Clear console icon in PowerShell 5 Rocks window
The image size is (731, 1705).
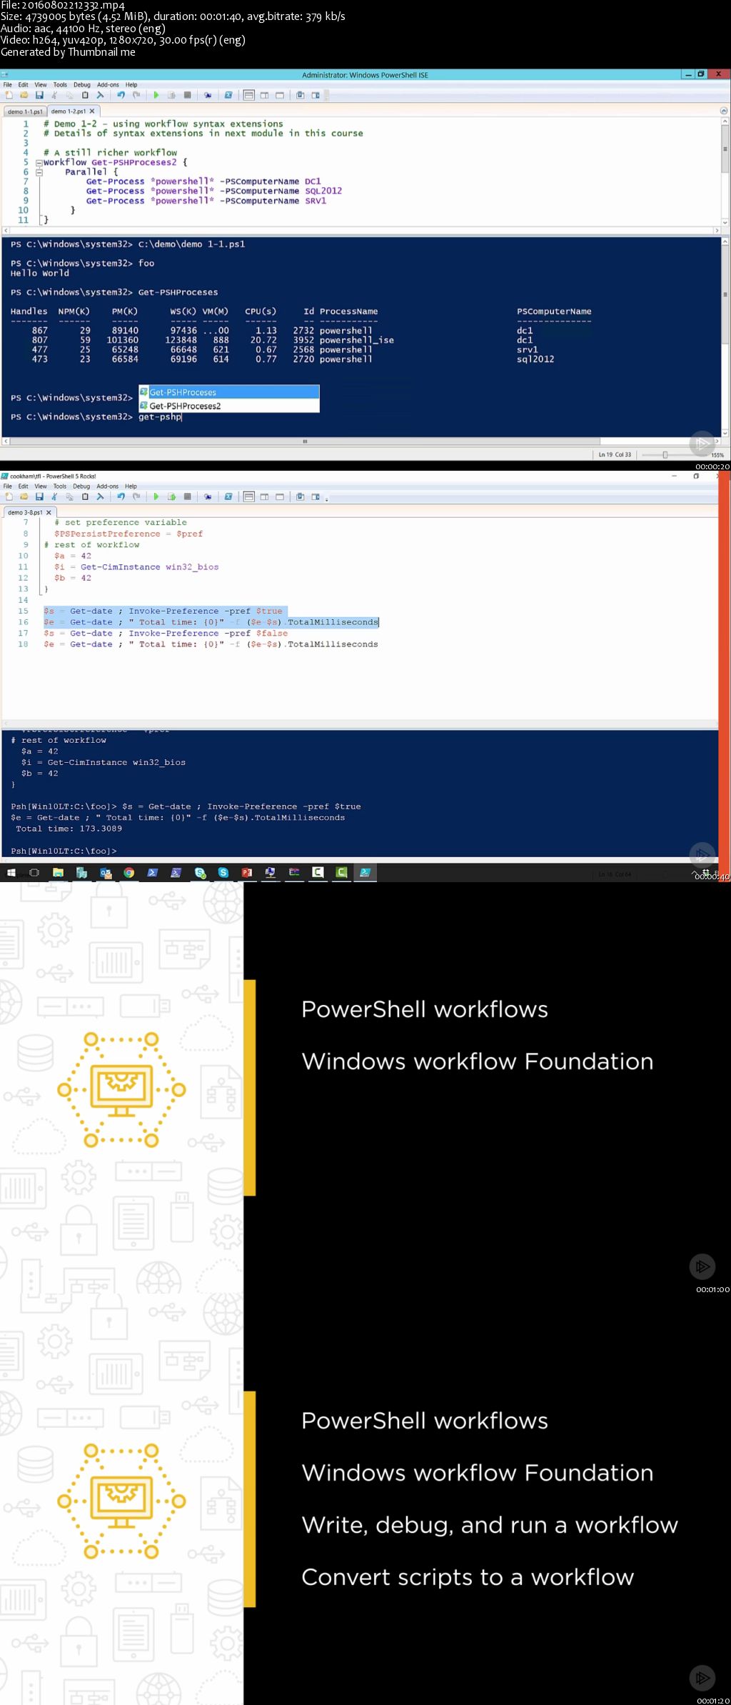[100, 496]
